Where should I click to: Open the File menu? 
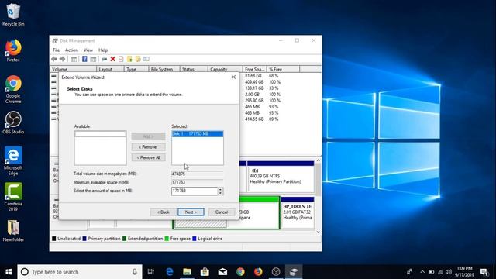click(x=56, y=50)
